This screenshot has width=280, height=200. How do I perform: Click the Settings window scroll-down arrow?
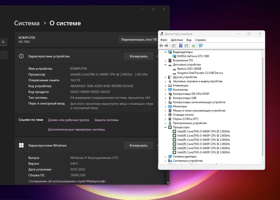point(168,183)
